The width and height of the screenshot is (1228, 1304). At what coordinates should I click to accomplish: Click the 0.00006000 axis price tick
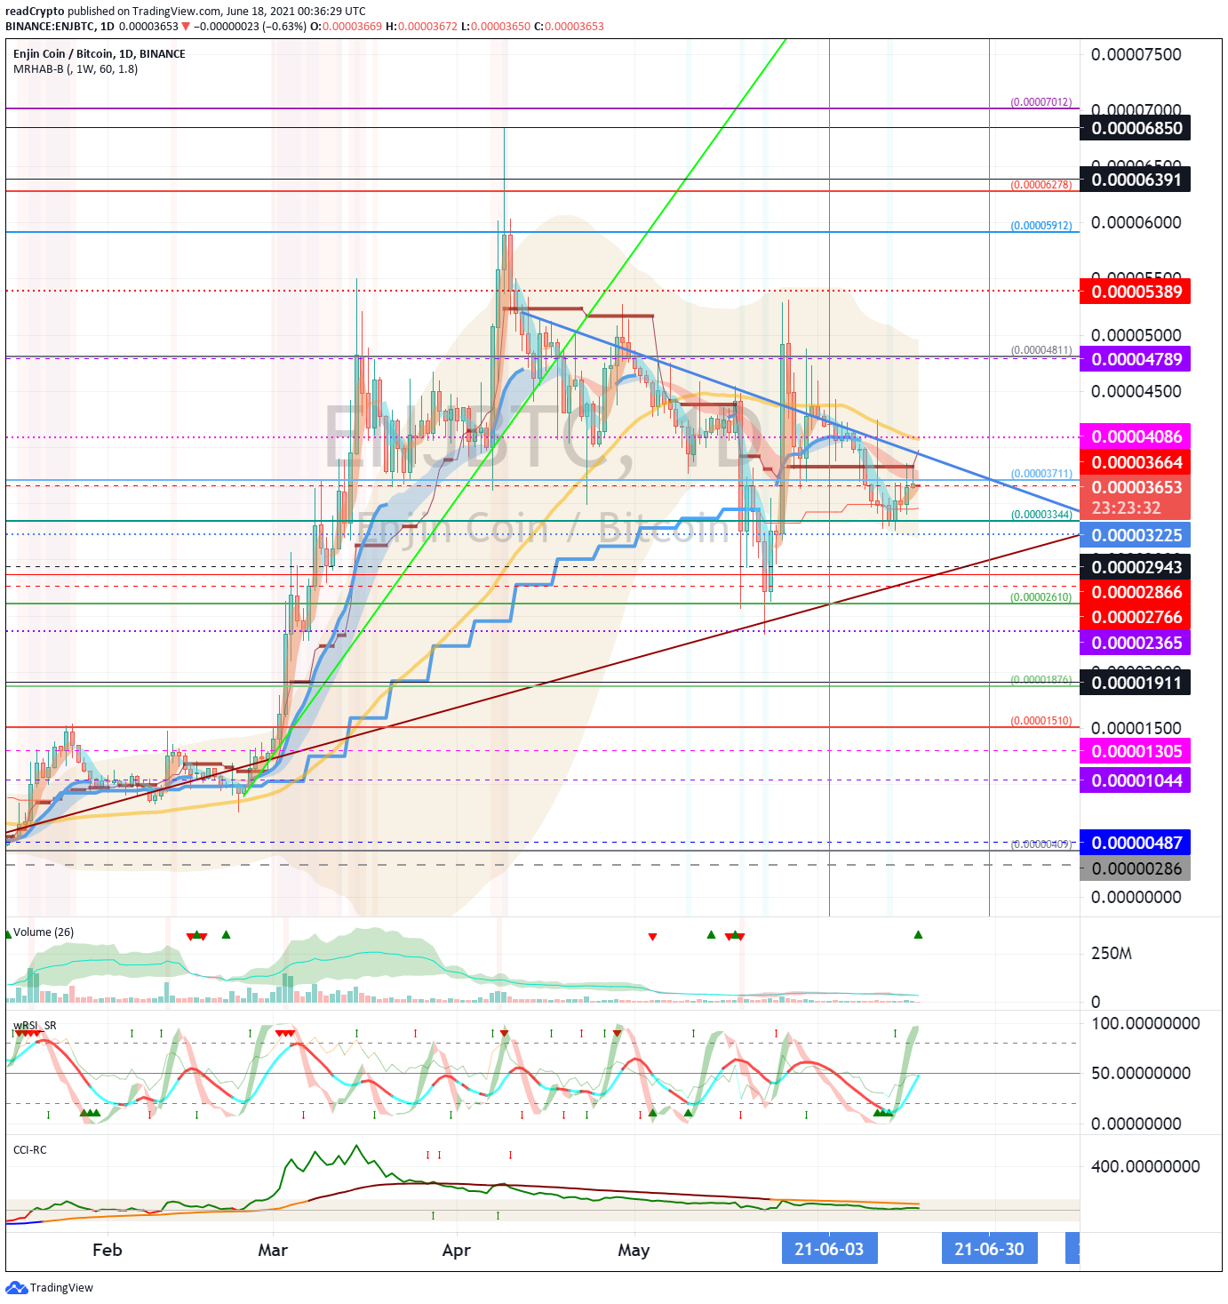[x=1136, y=222]
